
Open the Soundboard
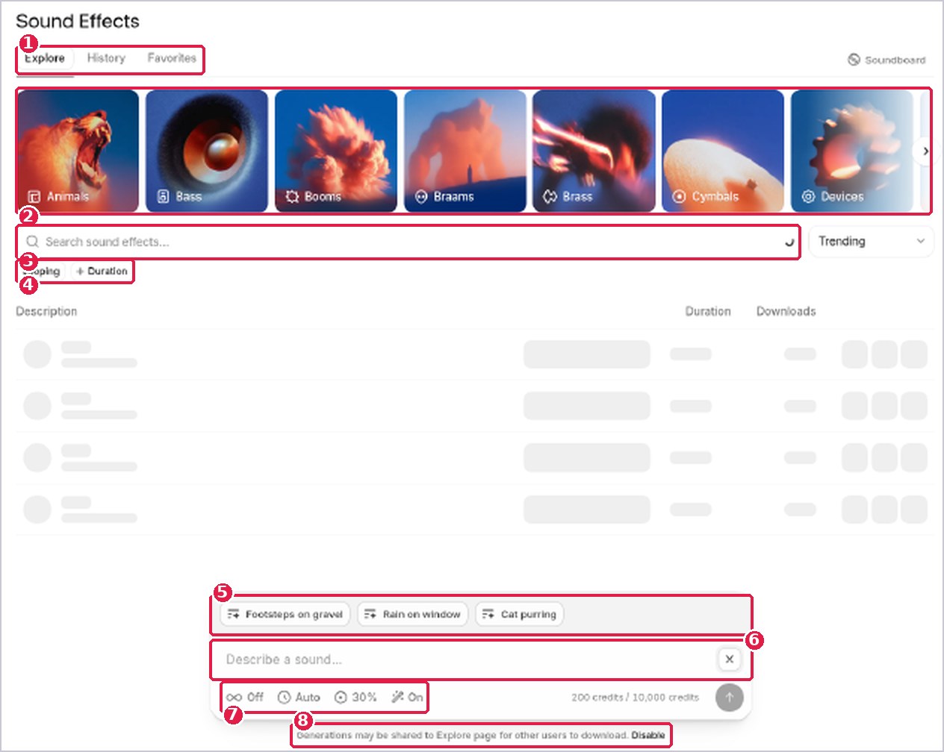pos(886,60)
